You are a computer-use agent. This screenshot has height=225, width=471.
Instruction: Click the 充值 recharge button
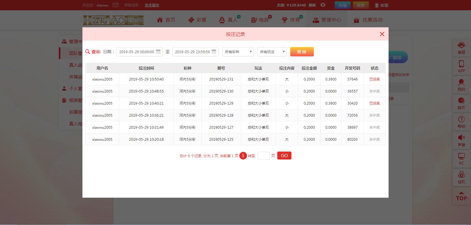click(342, 5)
